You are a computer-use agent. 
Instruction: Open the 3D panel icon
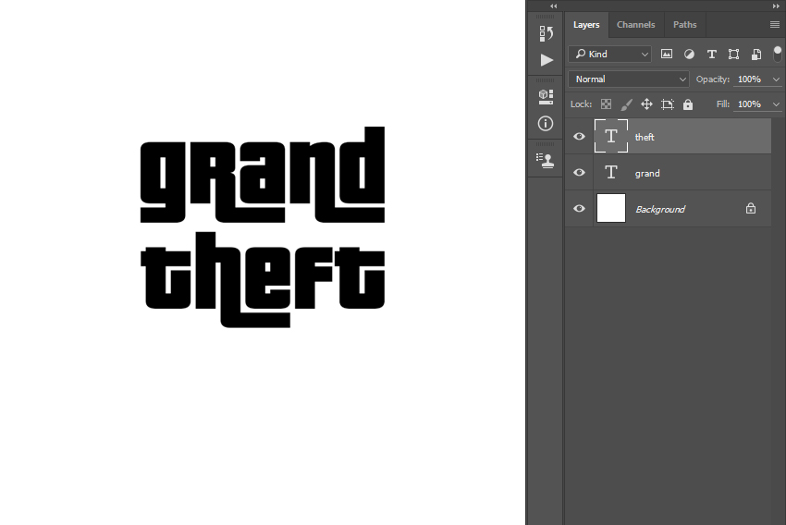point(546,97)
